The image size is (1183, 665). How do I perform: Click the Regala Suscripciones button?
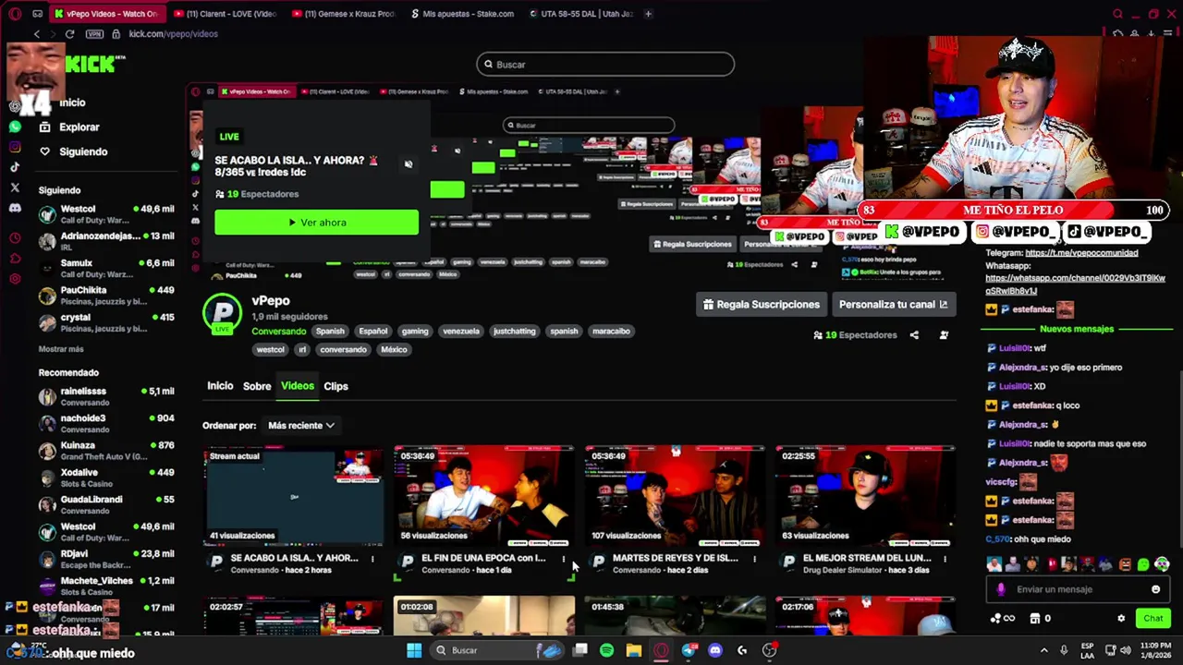click(x=761, y=304)
